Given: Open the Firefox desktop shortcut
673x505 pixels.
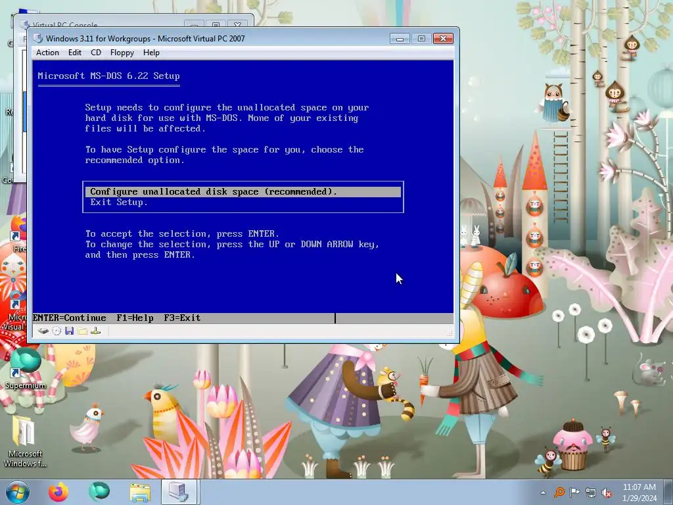Looking at the screenshot, I should (18, 234).
